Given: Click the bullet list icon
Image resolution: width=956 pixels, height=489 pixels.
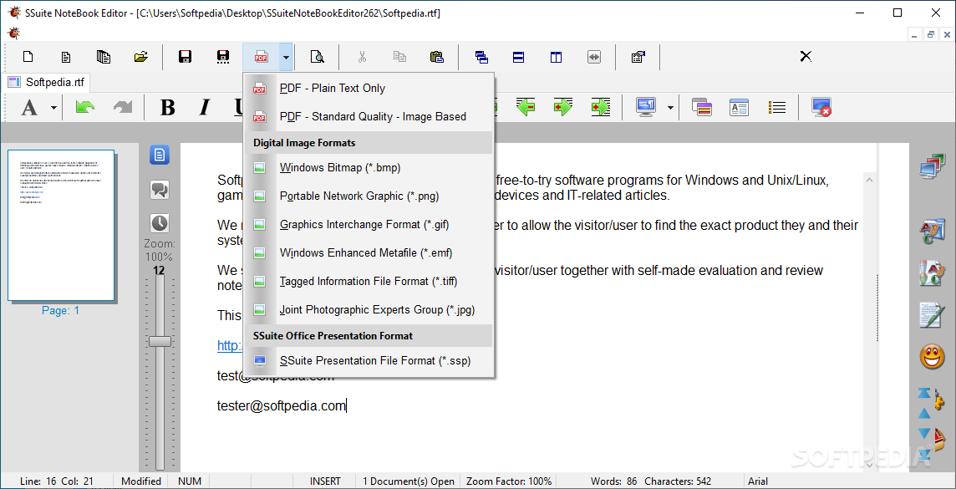Looking at the screenshot, I should click(x=777, y=108).
